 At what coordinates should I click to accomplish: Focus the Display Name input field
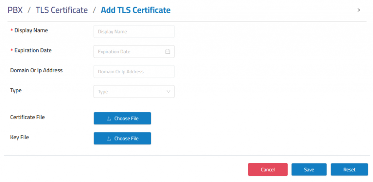[x=134, y=31]
